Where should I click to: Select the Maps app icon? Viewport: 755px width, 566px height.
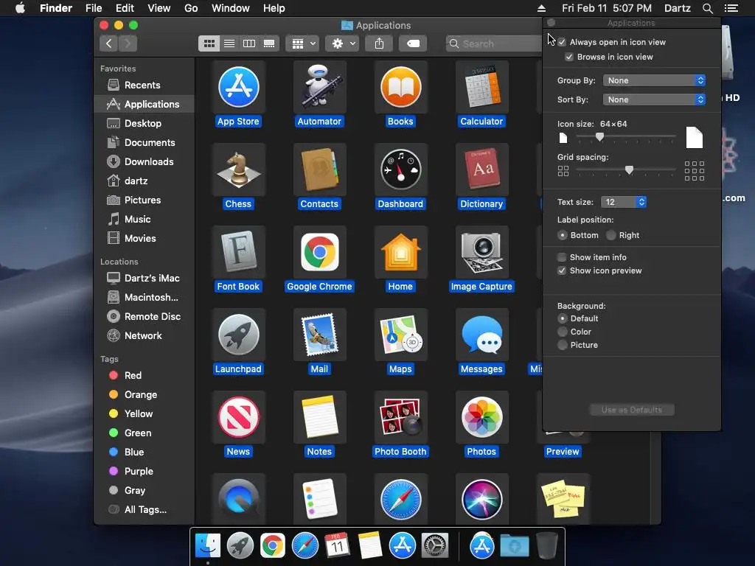coord(400,335)
